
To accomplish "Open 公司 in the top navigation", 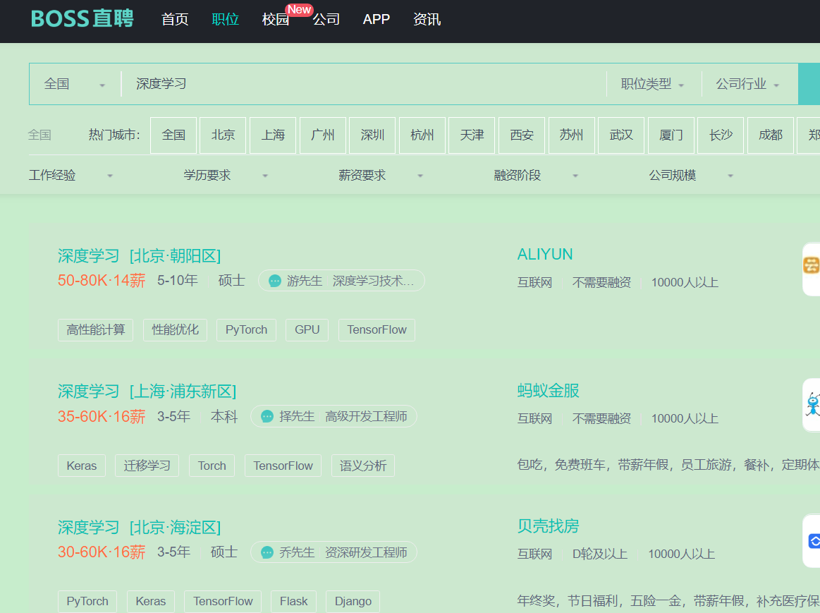I will [x=326, y=19].
